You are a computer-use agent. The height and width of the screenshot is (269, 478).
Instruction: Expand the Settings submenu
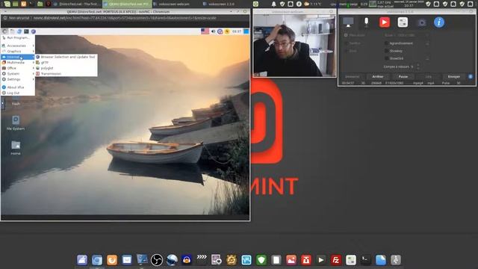point(18,79)
